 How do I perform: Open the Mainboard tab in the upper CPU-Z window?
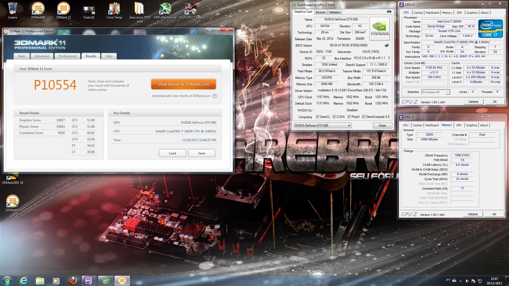(x=432, y=13)
